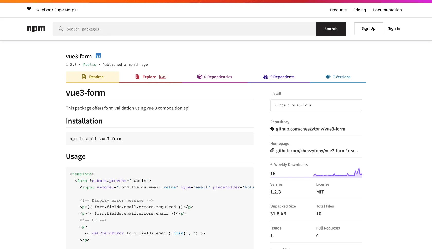Copy the npm i vue3-form install command
The image size is (432, 249).
(316, 105)
